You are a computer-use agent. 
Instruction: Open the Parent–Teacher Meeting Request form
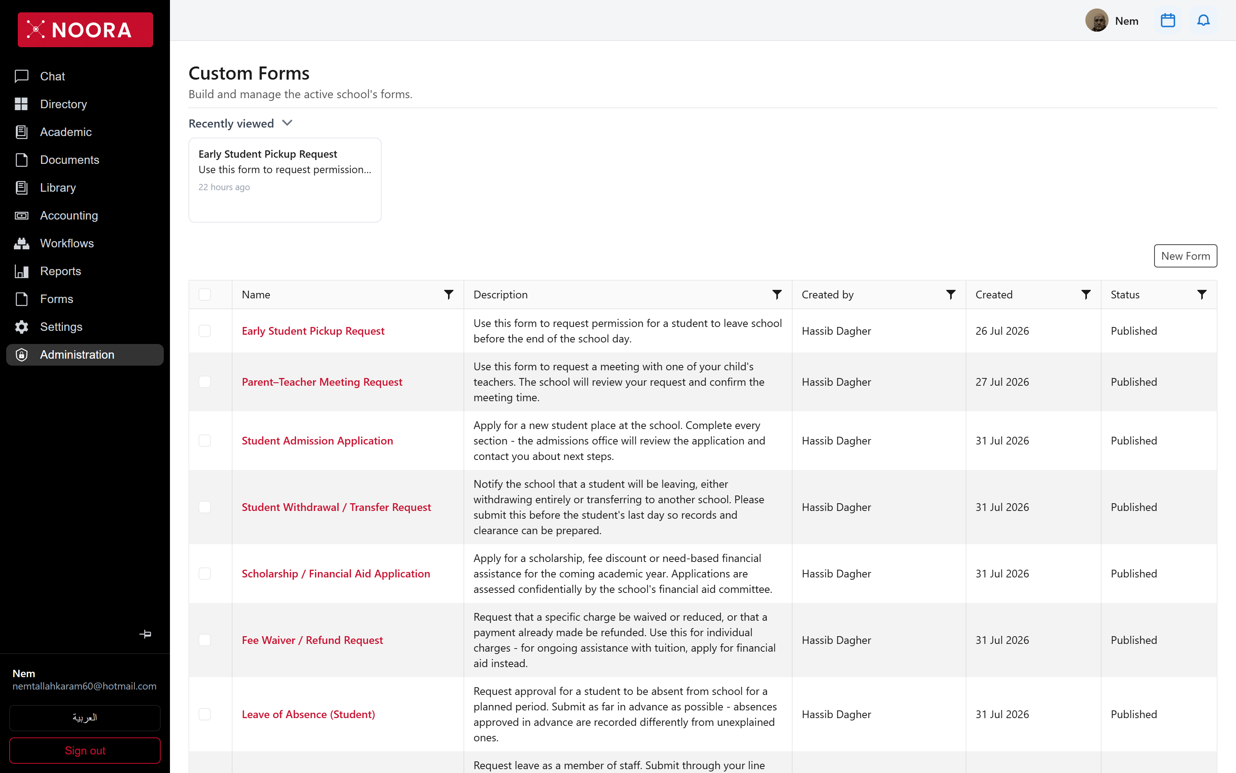322,382
